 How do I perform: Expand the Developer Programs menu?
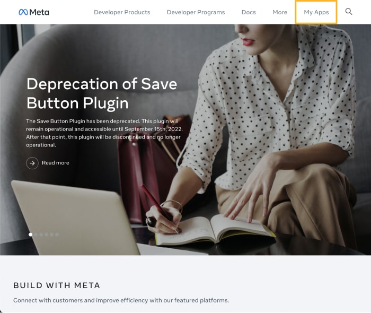click(x=196, y=12)
